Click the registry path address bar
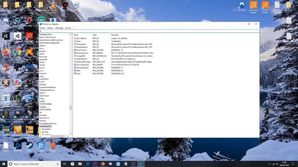 coord(149,31)
